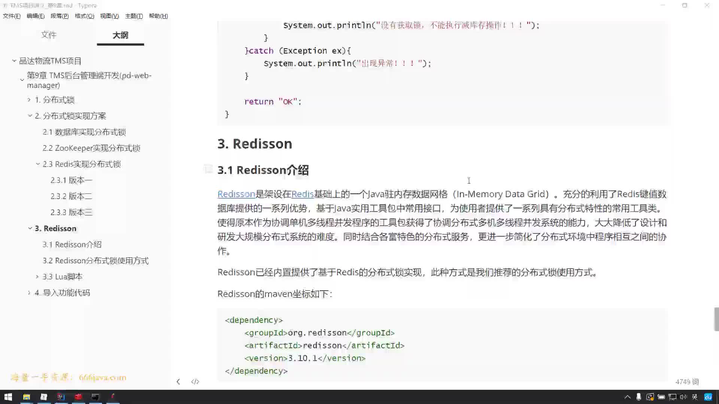Switch sidebar to 文件 tab
Image resolution: width=719 pixels, height=404 pixels.
[x=49, y=35]
